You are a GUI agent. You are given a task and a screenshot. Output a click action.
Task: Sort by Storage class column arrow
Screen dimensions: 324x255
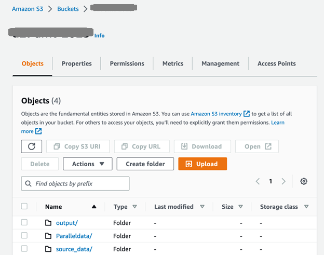[306, 206]
